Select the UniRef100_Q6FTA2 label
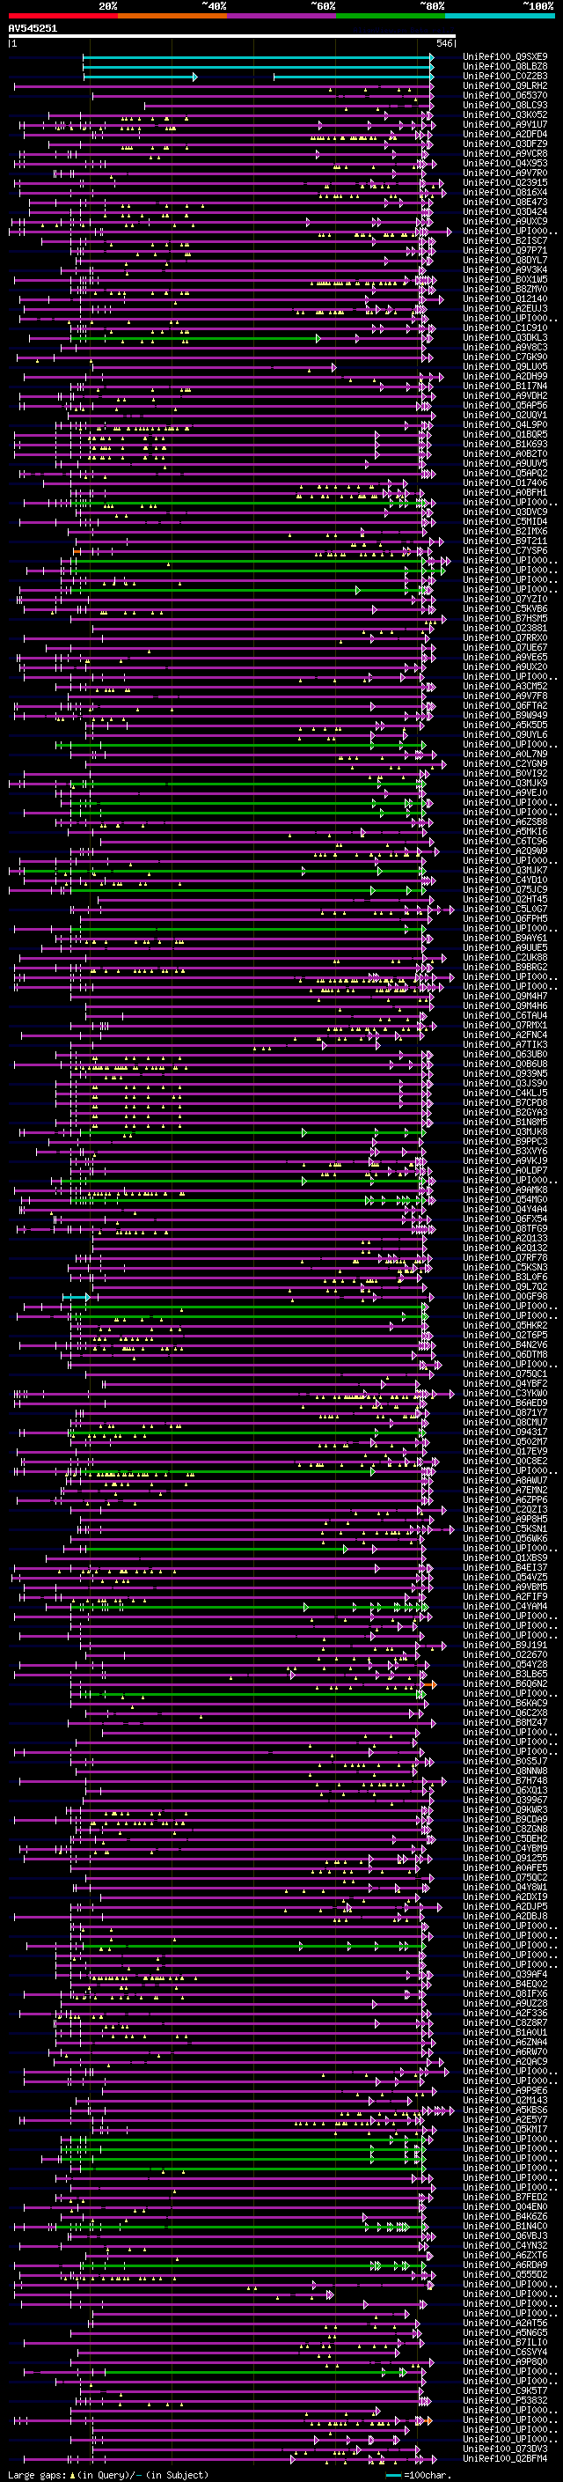This screenshot has height=2482, width=563. 505,705
